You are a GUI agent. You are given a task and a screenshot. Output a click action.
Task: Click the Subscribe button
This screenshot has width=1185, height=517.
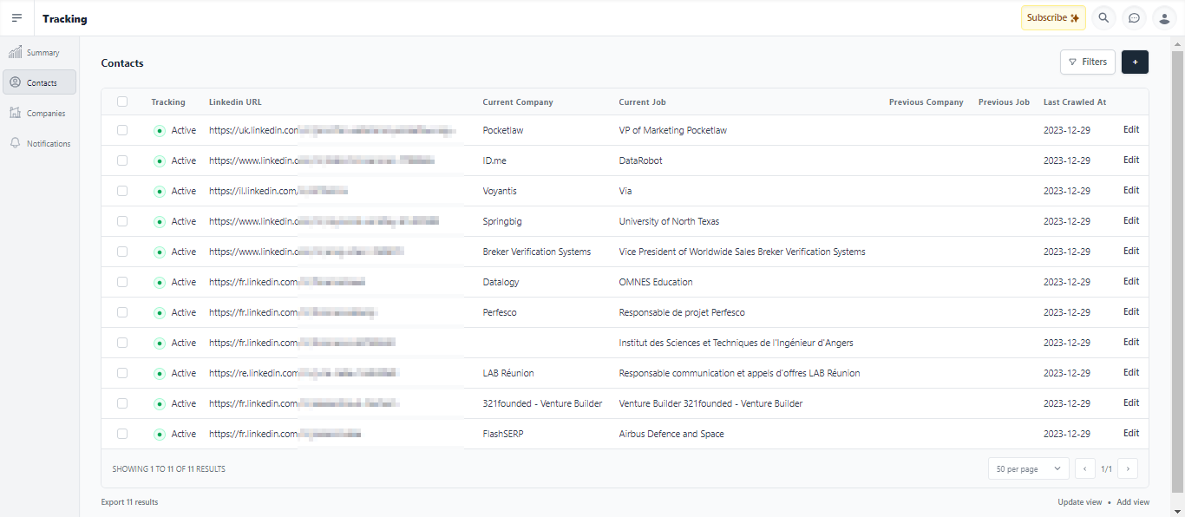tap(1053, 18)
